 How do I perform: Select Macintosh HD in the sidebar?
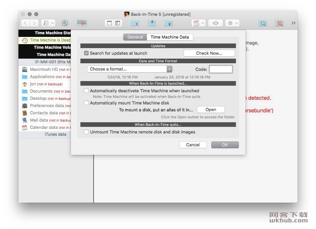[x=45, y=69]
